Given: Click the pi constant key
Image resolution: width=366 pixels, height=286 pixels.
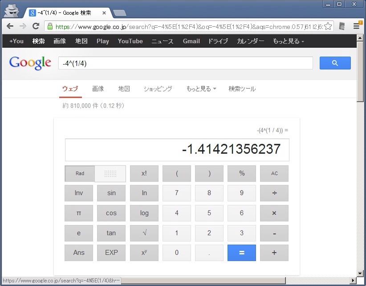Looking at the screenshot, I should [79, 213].
